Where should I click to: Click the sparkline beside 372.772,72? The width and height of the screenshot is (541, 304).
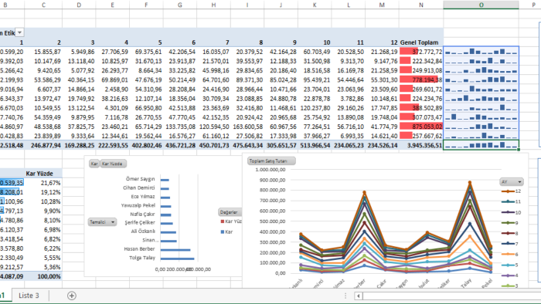tap(481, 52)
